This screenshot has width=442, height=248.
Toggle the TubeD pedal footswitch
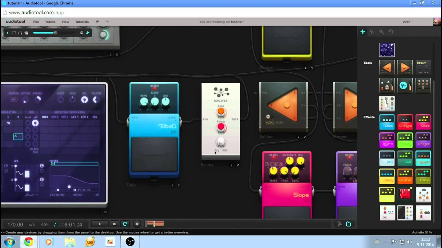pos(154,154)
